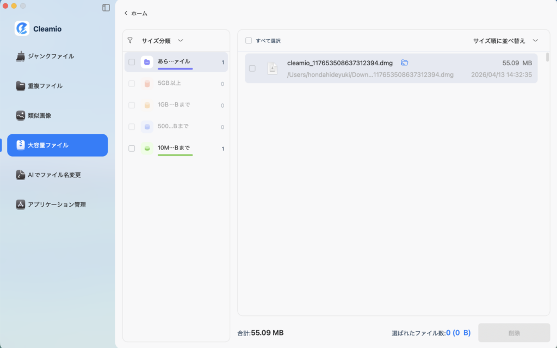Viewport: 557px width, 348px height.
Task: Click the filter funnel icon
Action: pos(130,40)
